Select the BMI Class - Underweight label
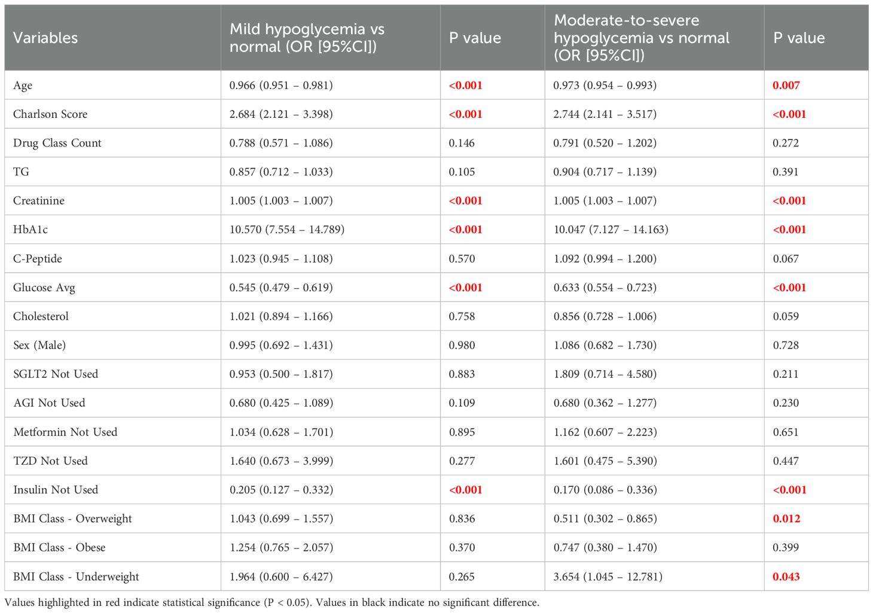Viewport: 873px width, 613px height. click(76, 577)
